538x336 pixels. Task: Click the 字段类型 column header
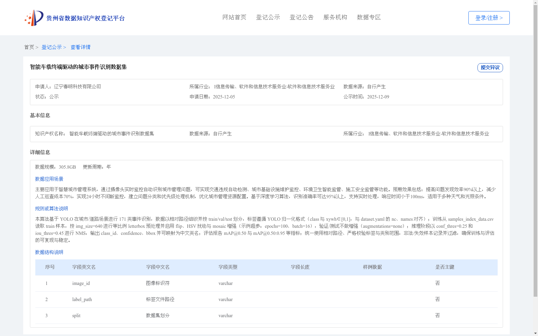[x=228, y=267]
